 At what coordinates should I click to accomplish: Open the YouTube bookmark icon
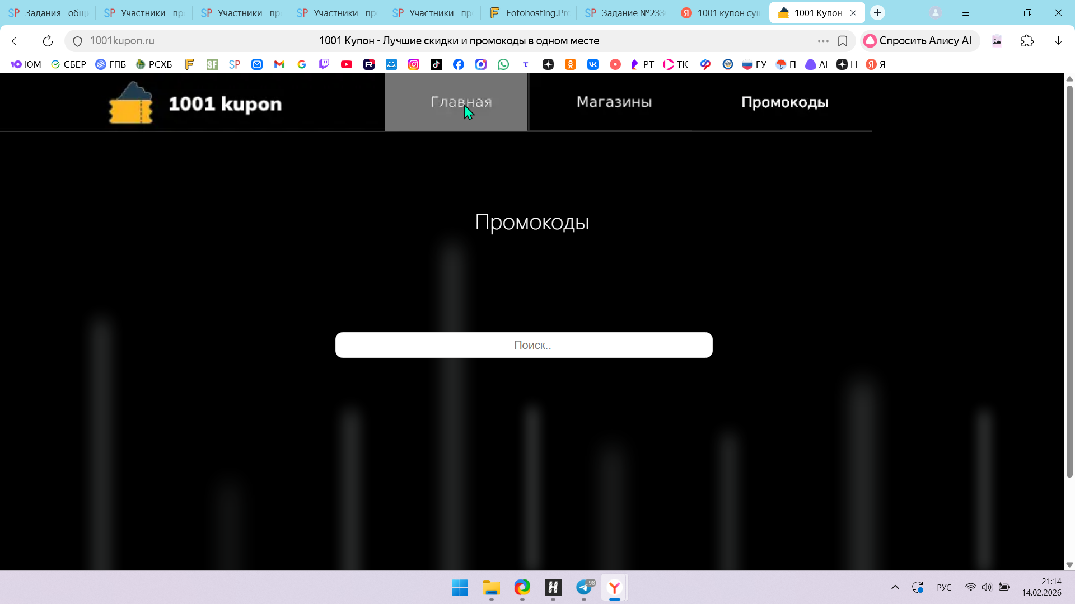point(347,64)
